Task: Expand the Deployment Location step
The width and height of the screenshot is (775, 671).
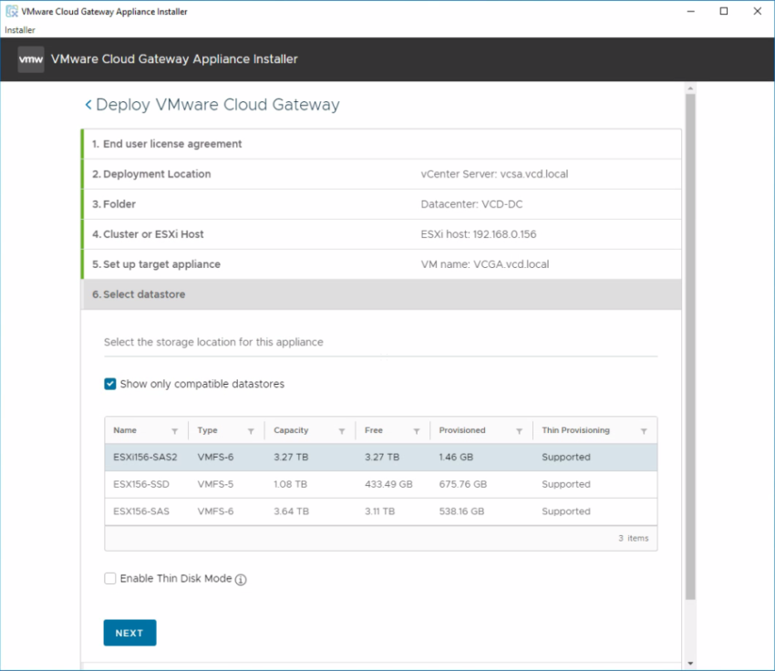Action: [380, 173]
